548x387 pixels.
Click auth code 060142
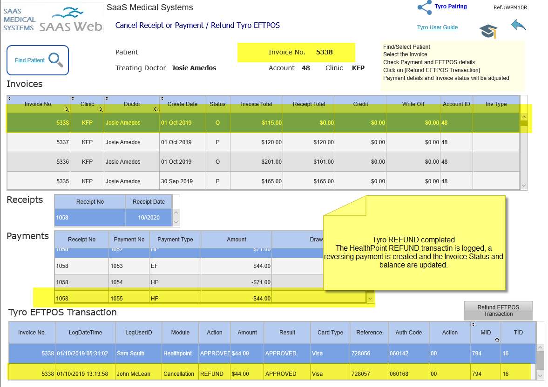click(408, 354)
